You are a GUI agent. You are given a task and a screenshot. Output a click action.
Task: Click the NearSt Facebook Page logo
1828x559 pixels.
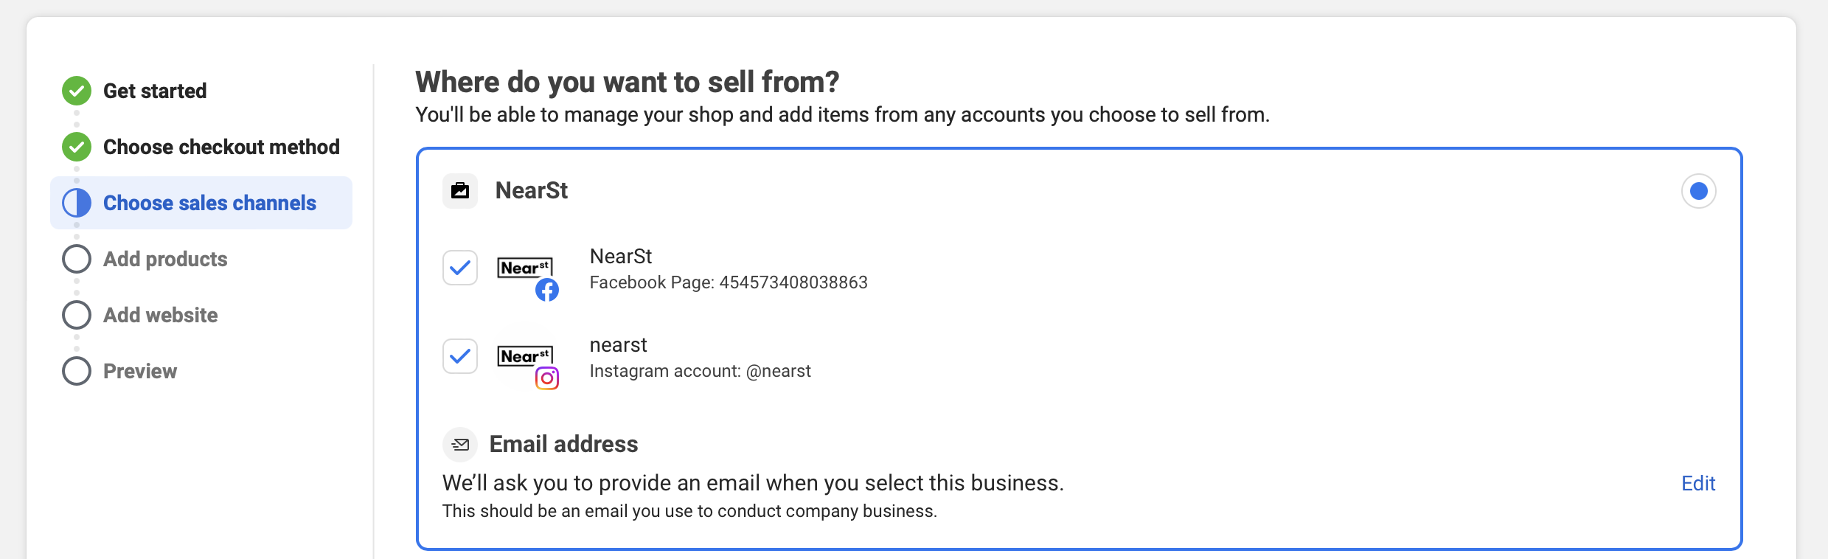(526, 271)
